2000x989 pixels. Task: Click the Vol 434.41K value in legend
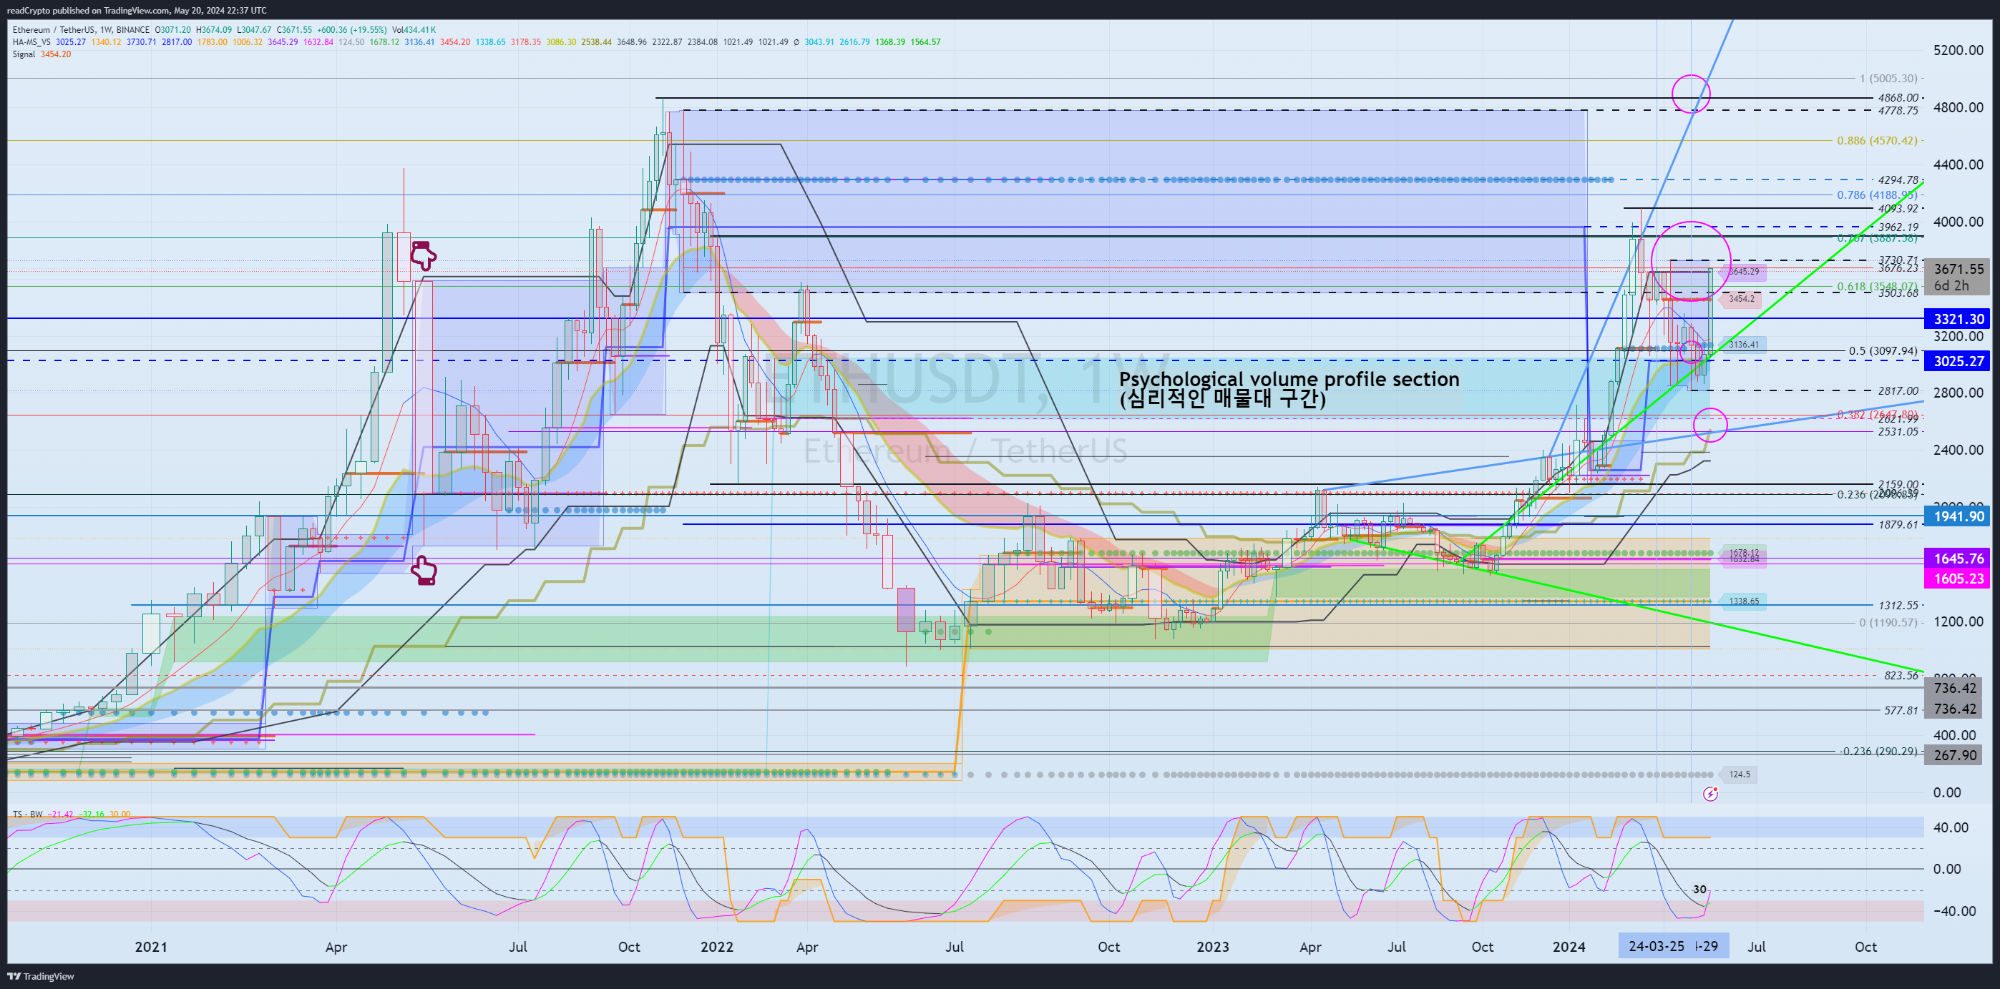click(x=413, y=30)
